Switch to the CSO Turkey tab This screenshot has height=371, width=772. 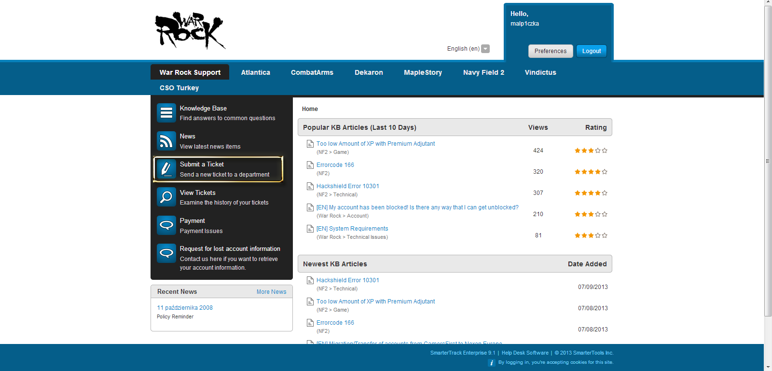point(179,88)
